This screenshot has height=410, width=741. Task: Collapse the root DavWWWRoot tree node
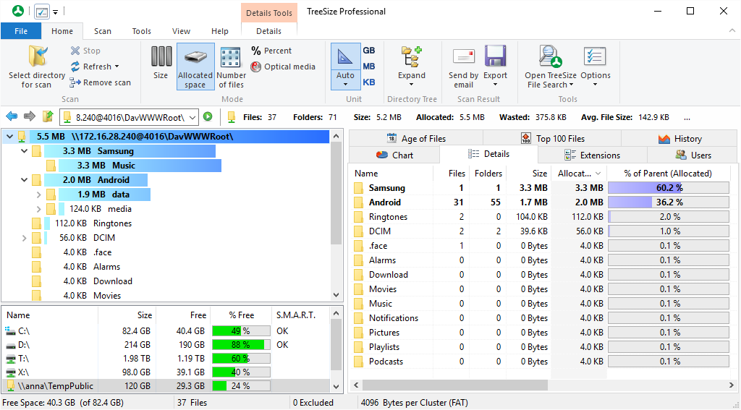(x=9, y=137)
